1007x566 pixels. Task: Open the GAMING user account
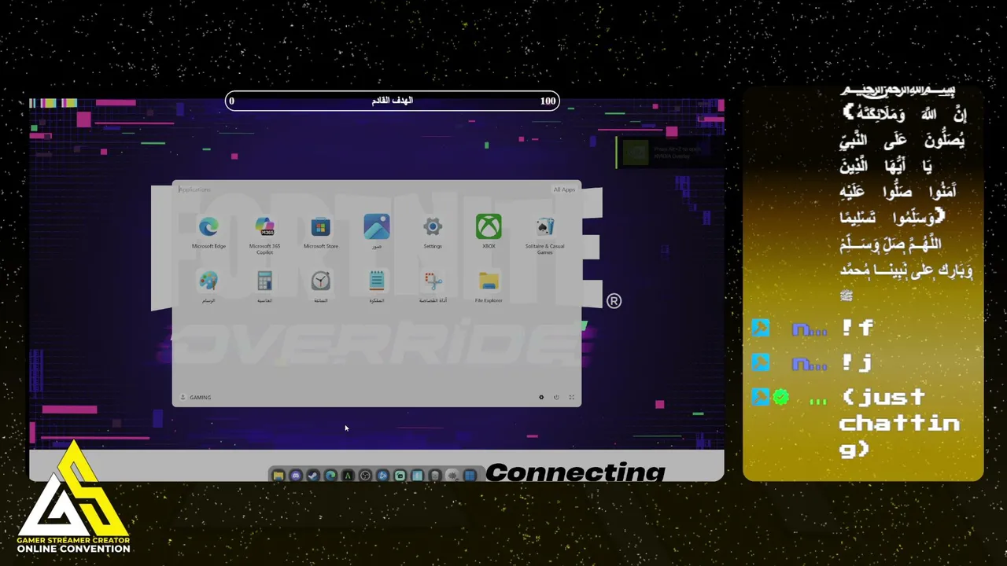[196, 397]
